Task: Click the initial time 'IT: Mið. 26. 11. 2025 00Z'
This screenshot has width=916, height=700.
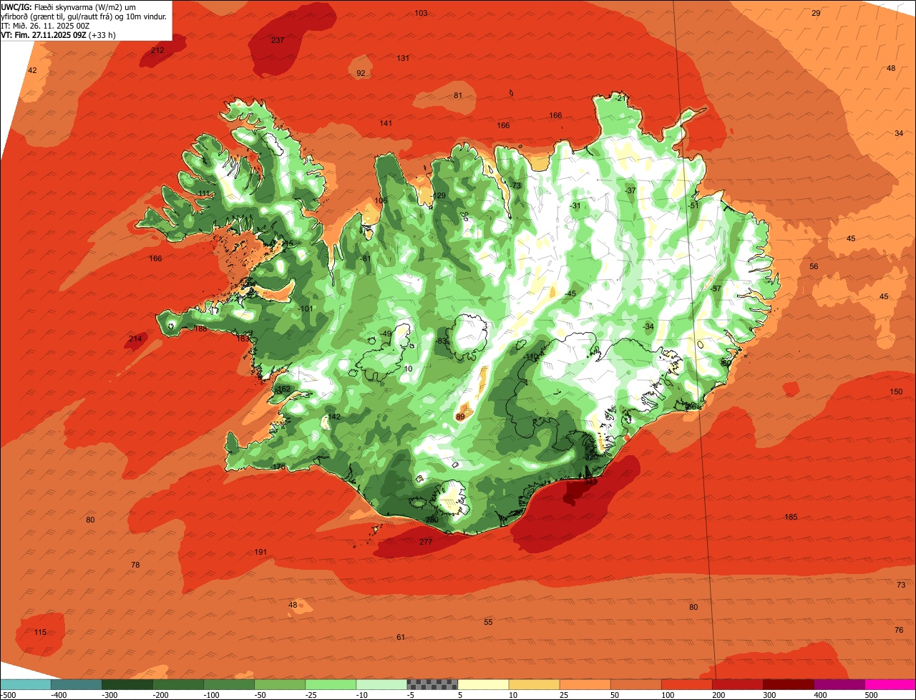Action: (x=46, y=25)
